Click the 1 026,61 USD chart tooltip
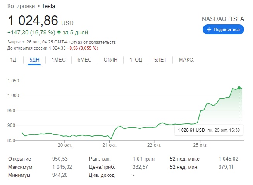 [x=208, y=130]
